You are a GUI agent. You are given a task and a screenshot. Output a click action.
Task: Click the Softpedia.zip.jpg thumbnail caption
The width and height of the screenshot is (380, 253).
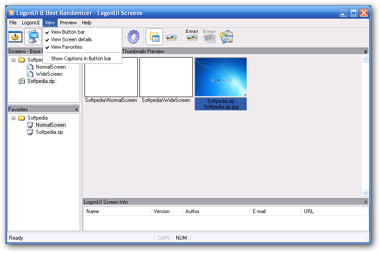221,107
